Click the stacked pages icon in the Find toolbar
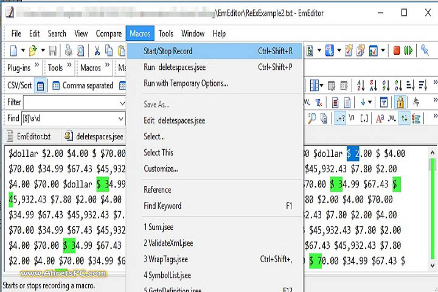Viewport: 438px width, 292px height. pos(324,119)
